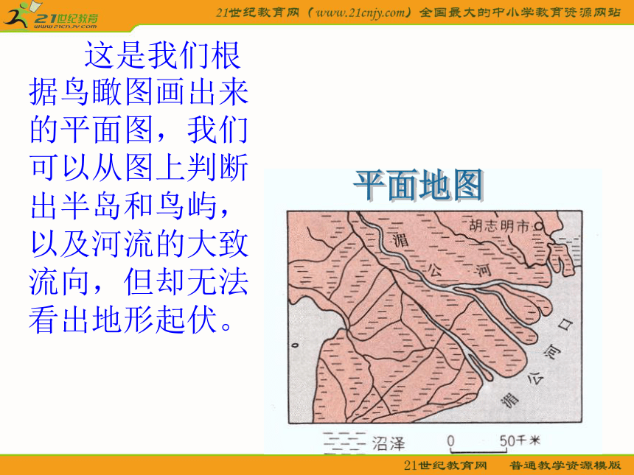
Task: Click the Mekong delta map image
Action: (x=435, y=317)
